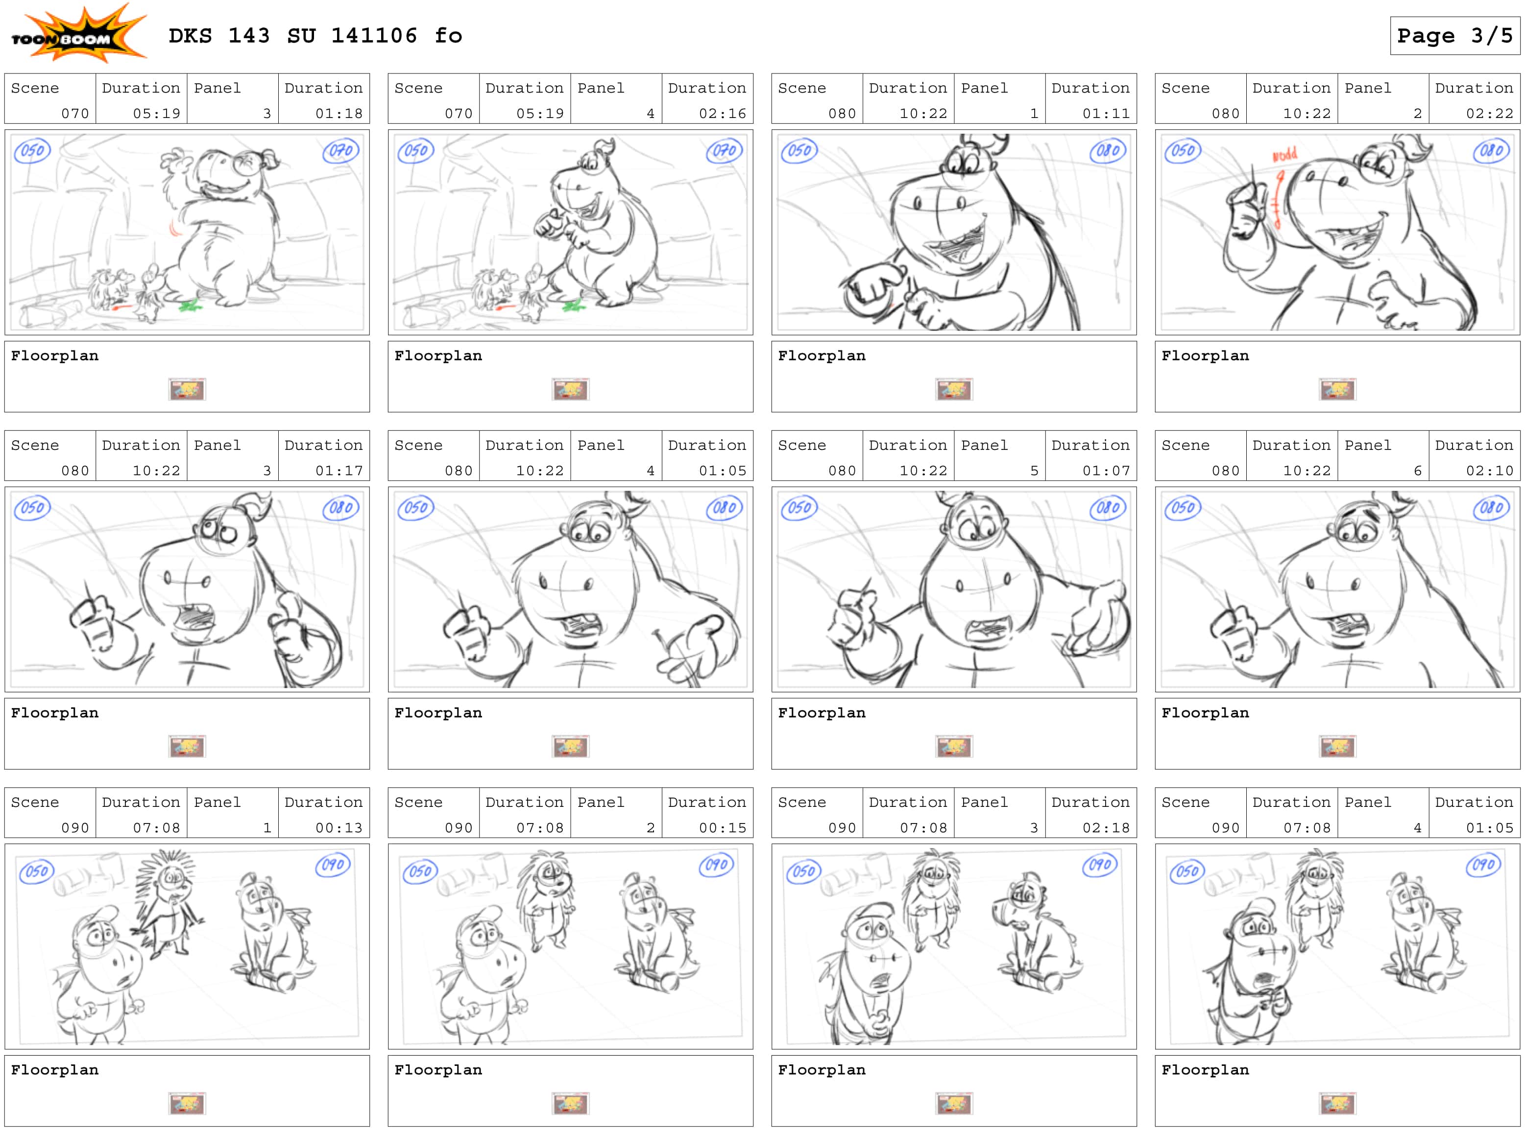This screenshot has width=1525, height=1131.
Task: Click the Page 3/5 indicator
Action: [1455, 36]
